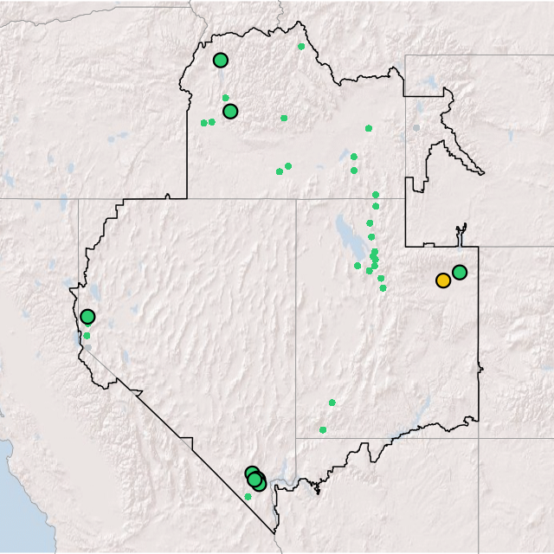The height and width of the screenshot is (554, 554).
Task: Click the small dot between the two northern large markers
Action: click(225, 98)
